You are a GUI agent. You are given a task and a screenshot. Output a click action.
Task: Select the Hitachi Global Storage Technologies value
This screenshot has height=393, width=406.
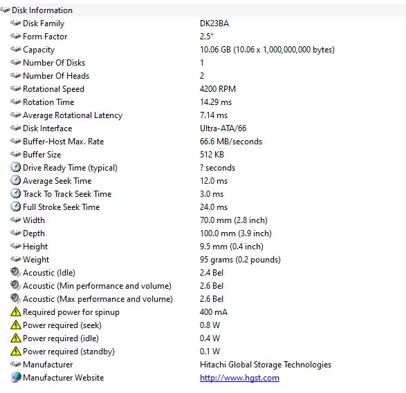click(266, 365)
